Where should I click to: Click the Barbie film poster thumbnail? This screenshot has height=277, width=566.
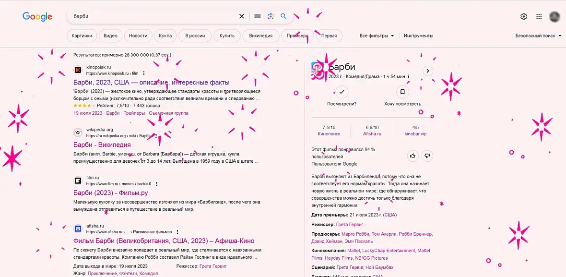pyautogui.click(x=318, y=71)
